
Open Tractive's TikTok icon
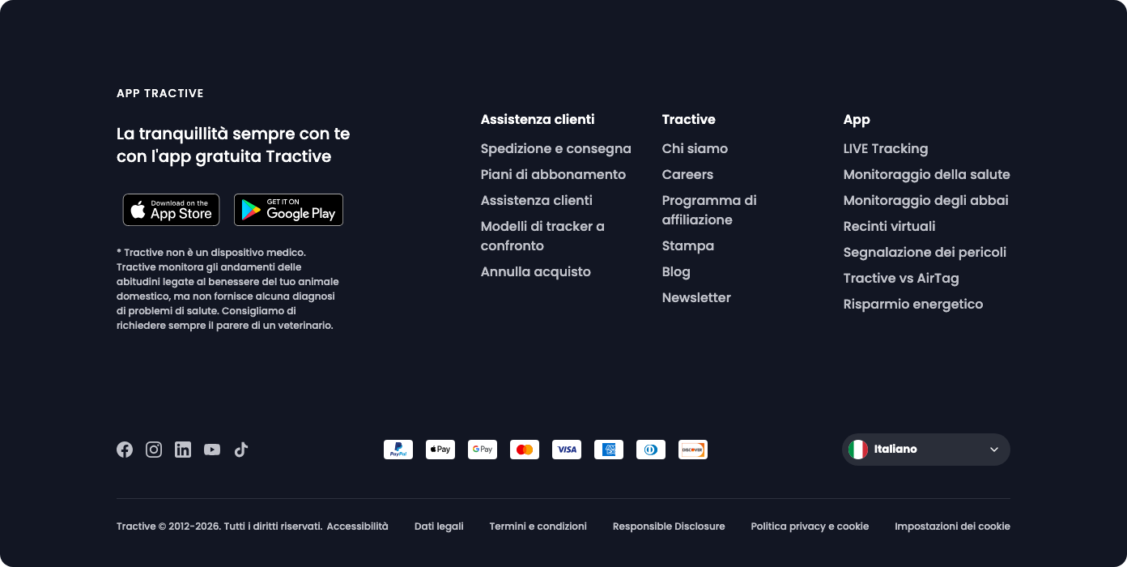(x=241, y=450)
